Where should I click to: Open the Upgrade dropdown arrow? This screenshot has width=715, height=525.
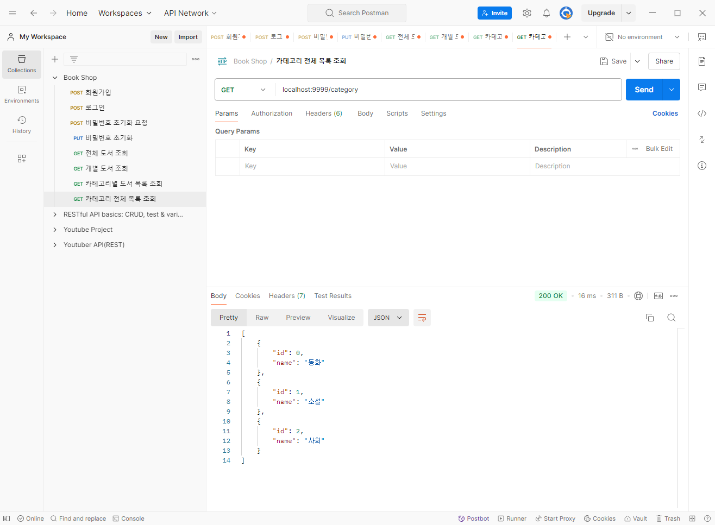click(x=629, y=13)
